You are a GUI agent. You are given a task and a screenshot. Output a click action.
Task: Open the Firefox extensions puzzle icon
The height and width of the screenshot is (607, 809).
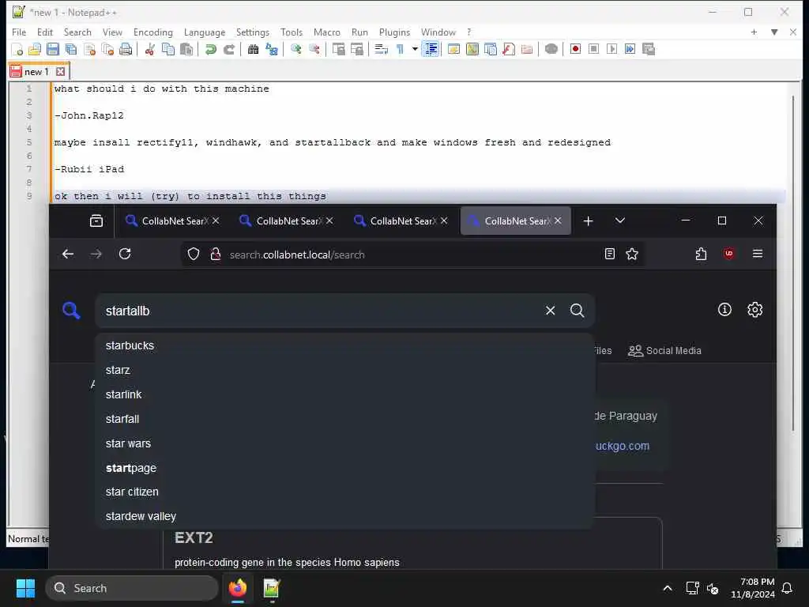(701, 254)
